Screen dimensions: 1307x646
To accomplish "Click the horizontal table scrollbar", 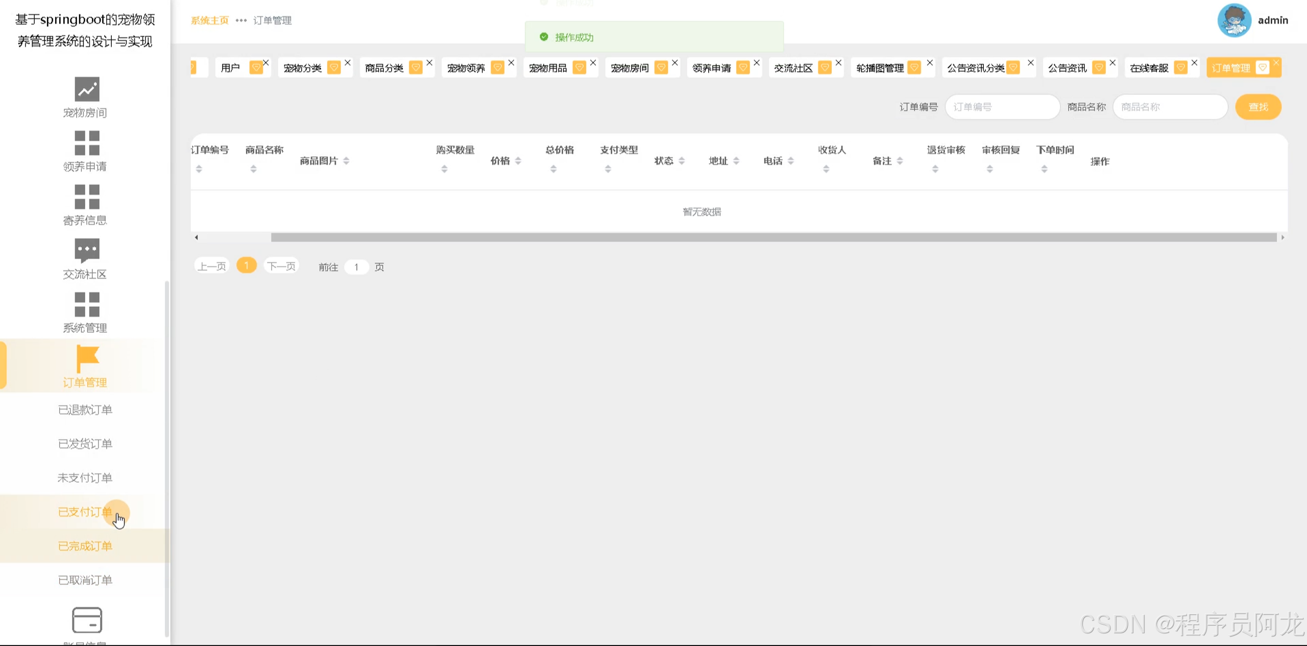I will 773,237.
